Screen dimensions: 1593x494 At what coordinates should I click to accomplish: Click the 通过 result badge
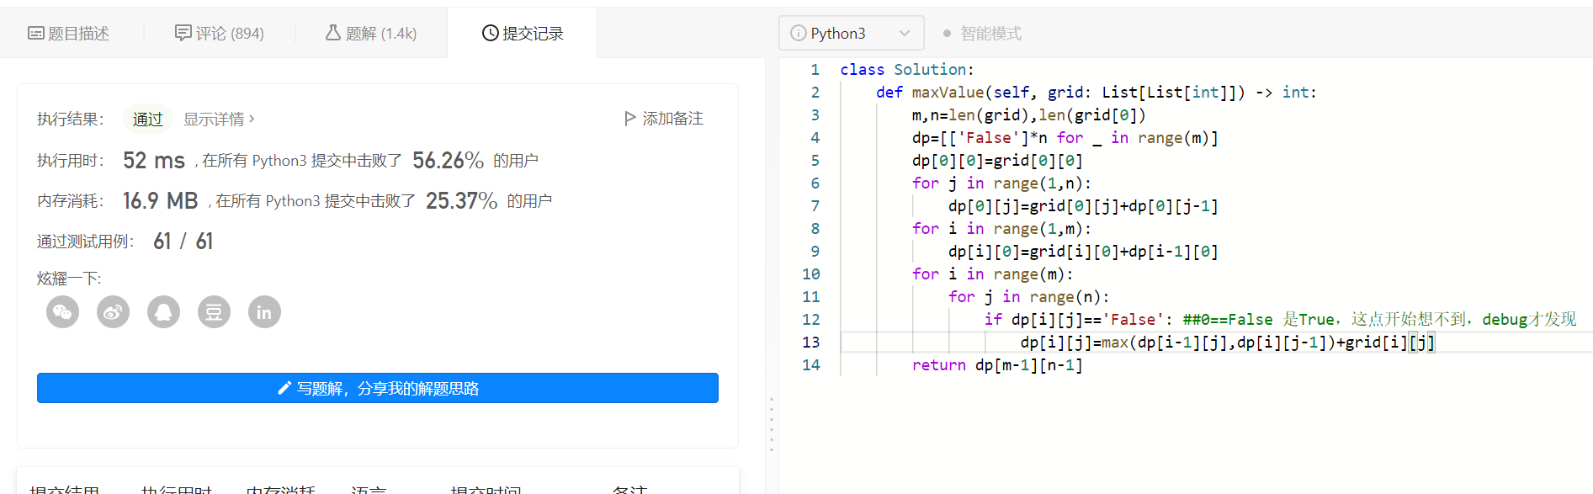(148, 120)
